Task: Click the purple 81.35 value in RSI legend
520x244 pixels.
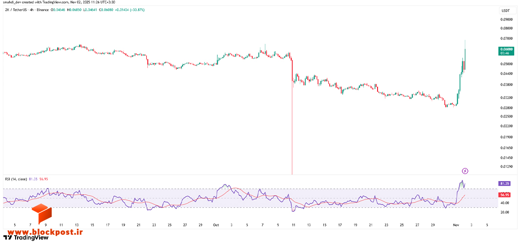Action: (x=33, y=179)
